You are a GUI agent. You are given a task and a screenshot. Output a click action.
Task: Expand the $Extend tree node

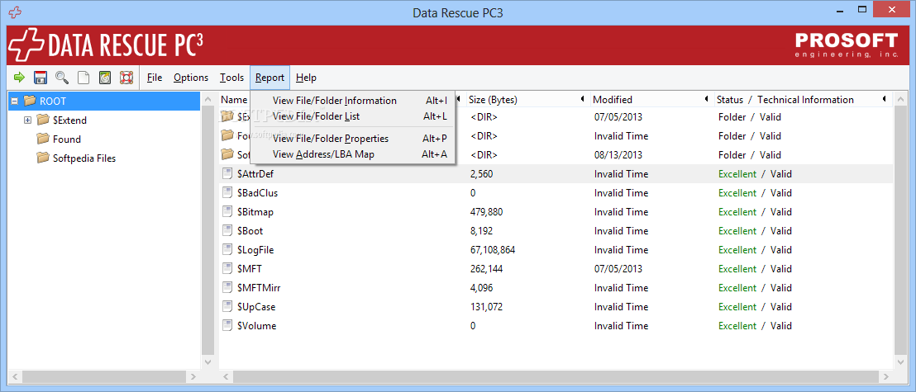click(27, 120)
